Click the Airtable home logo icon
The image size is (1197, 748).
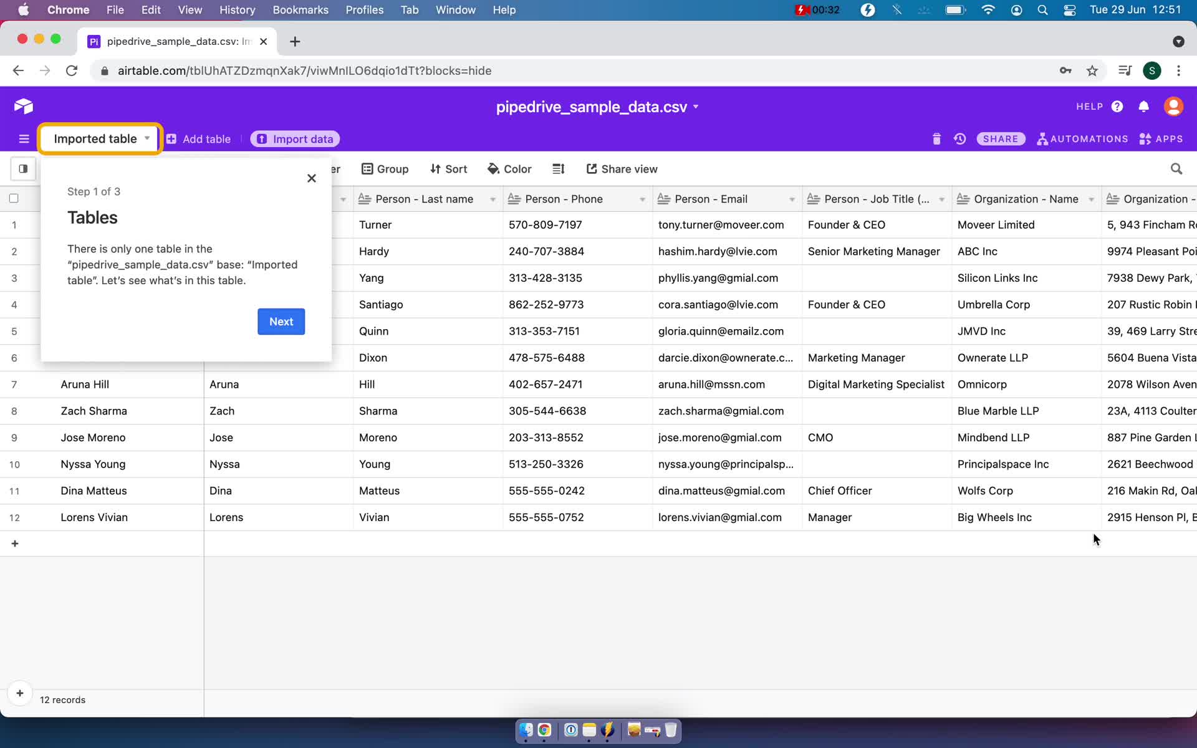[x=24, y=107]
